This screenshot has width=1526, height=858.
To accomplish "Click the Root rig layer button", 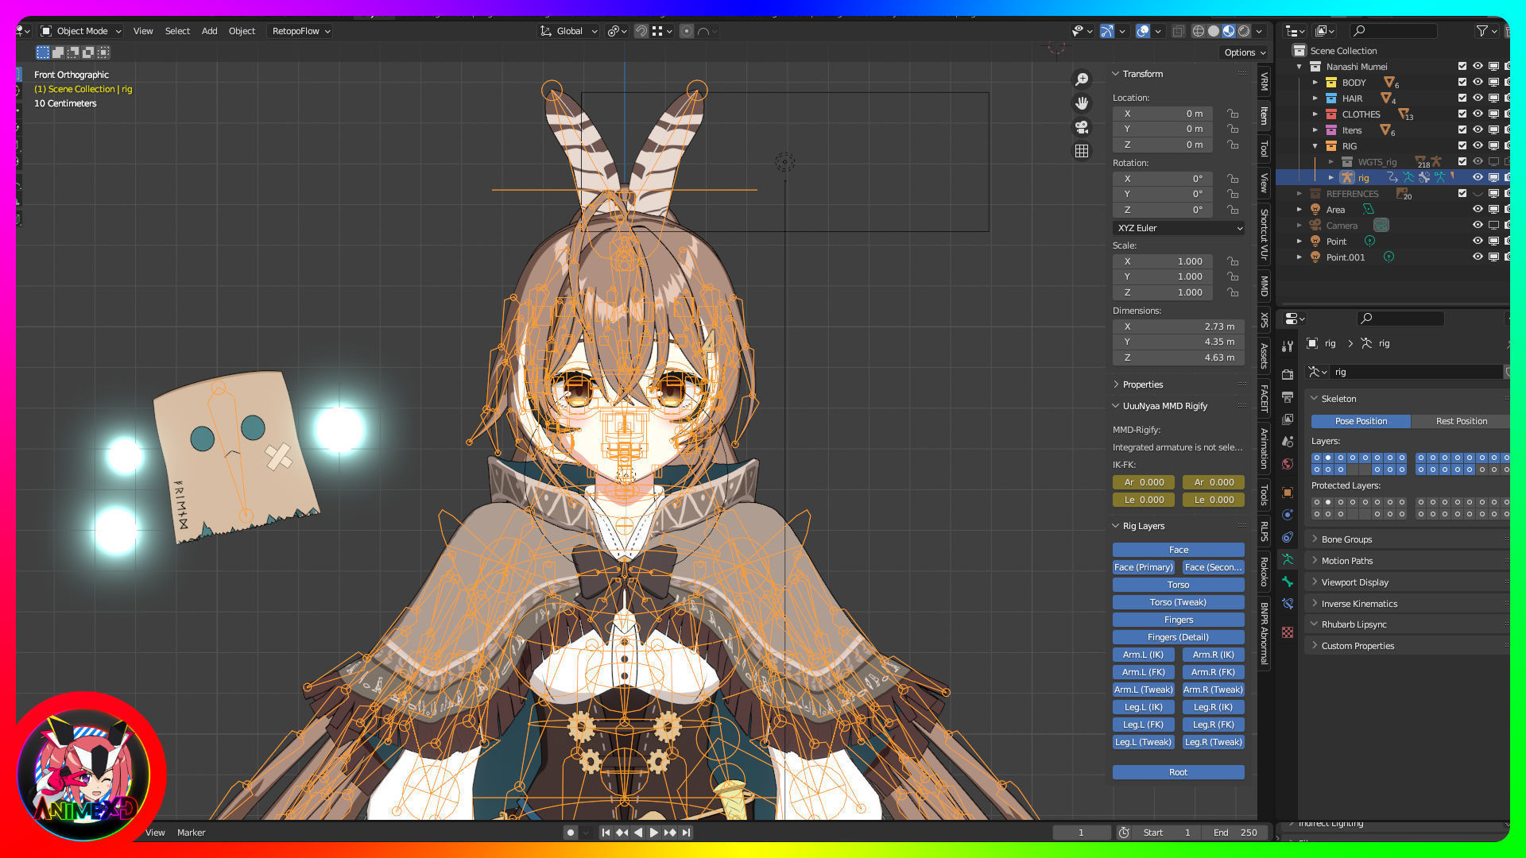I will 1179,772.
